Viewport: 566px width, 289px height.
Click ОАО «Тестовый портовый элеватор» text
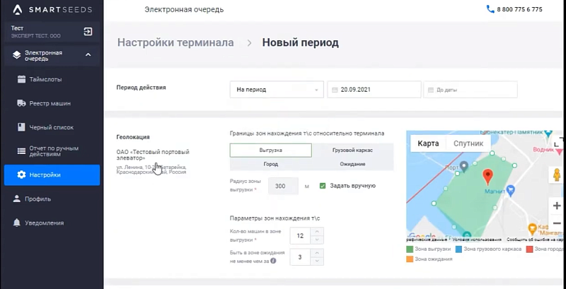click(153, 155)
